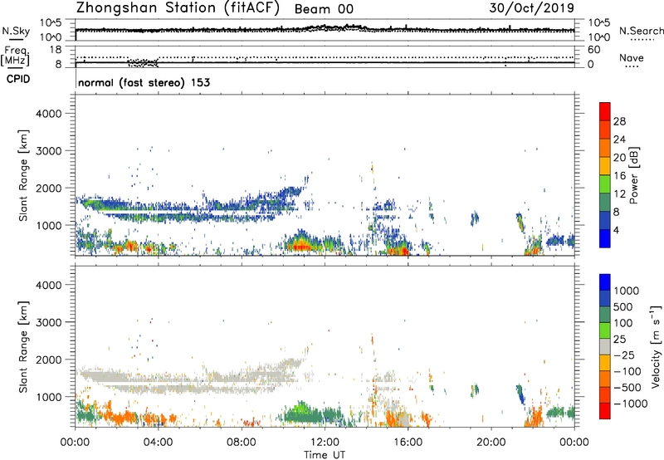The width and height of the screenshot is (664, 460).
Task: Click the 4000 tick on power panel
Action: coord(49,114)
